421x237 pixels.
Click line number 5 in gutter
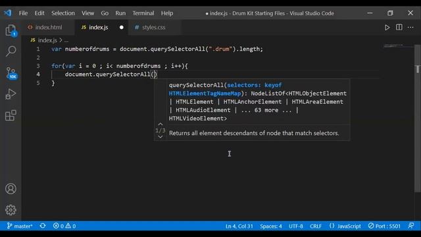(x=38, y=83)
